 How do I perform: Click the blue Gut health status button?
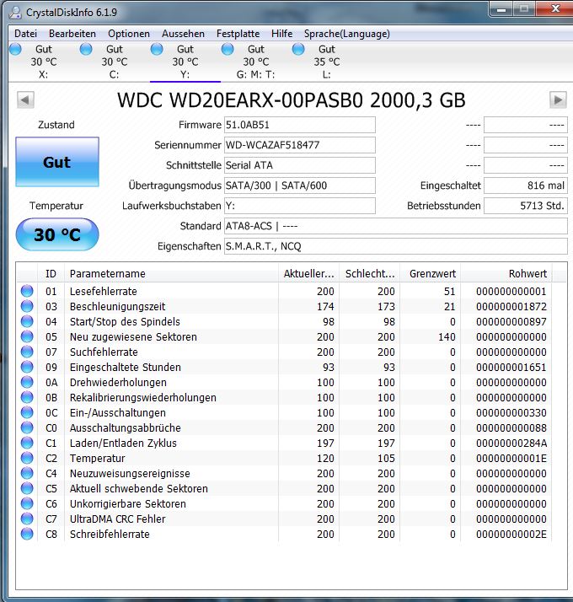coord(57,162)
